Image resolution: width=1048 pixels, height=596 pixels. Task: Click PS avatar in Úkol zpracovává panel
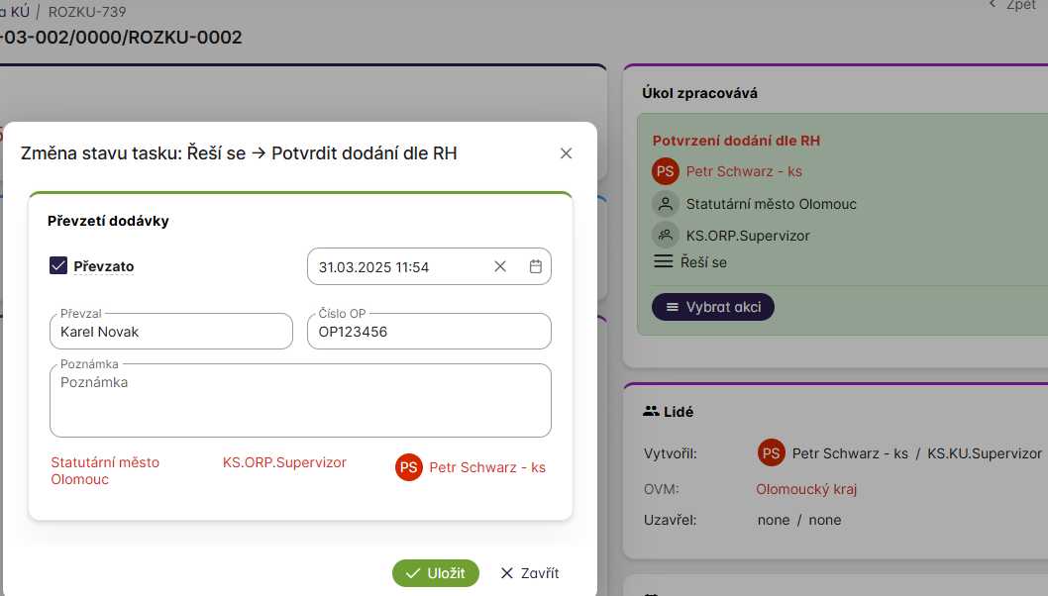coord(665,171)
